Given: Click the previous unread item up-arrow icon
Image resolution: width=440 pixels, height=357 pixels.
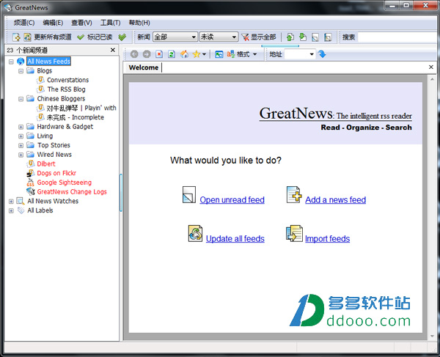Looking at the screenshot, I should coord(290,37).
